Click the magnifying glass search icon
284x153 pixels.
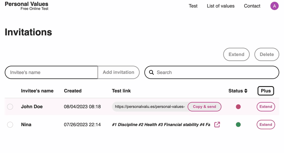(x=151, y=73)
